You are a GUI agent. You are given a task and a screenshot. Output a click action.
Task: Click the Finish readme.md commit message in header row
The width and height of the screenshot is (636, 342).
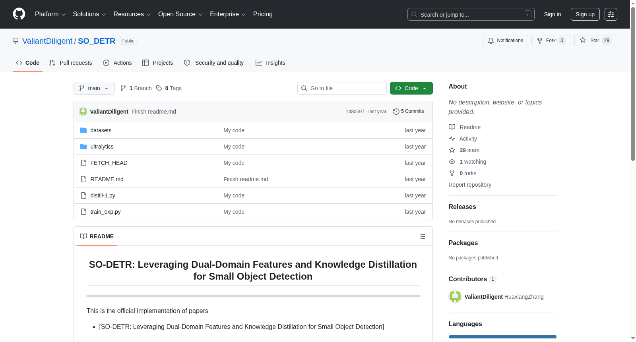tap(154, 112)
